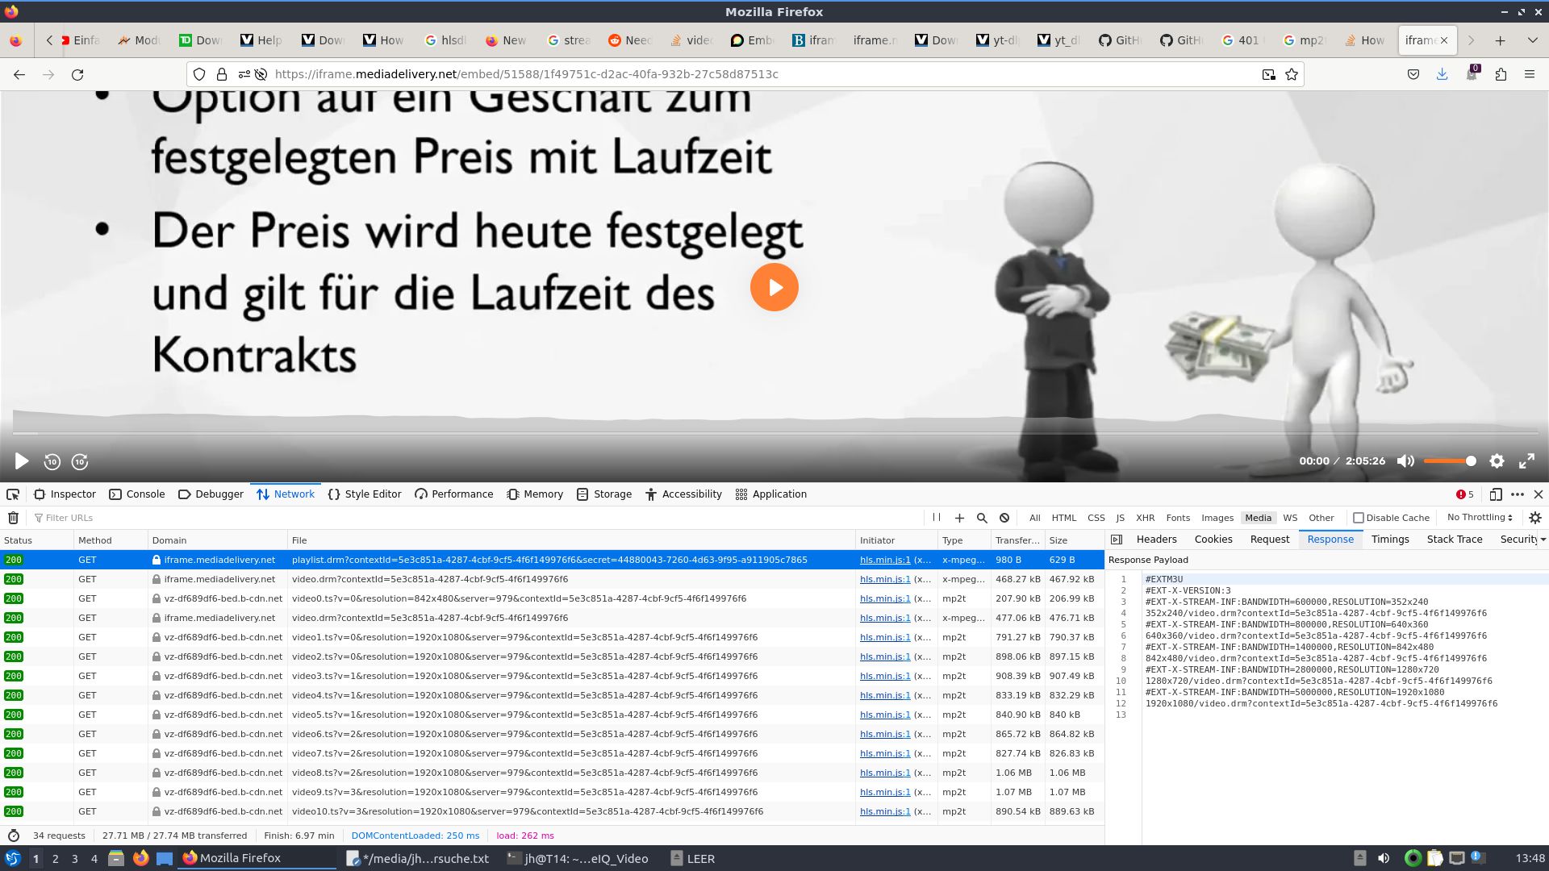
Task: Click the orange play button on video
Action: (x=774, y=287)
